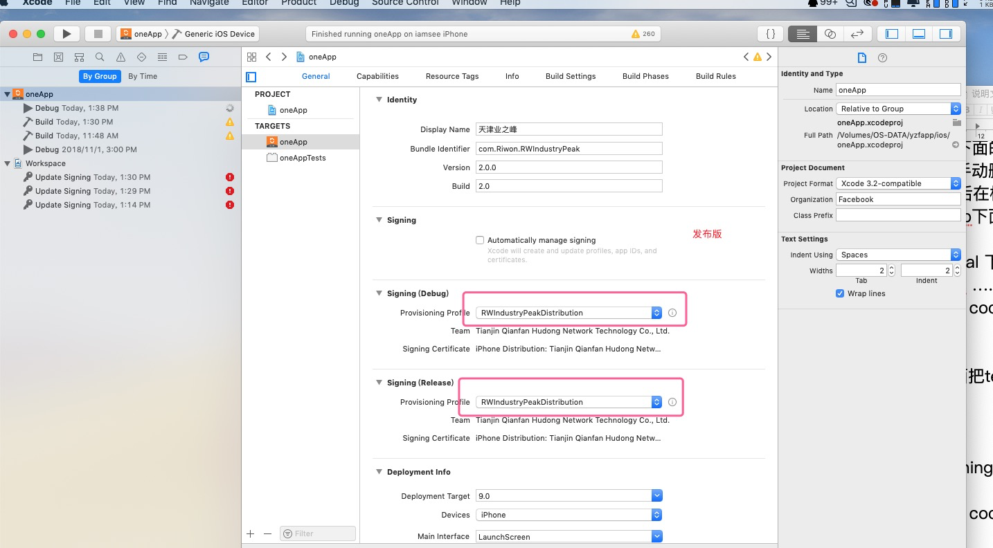Uncheck the Wrap lines option
The image size is (993, 548).
(x=840, y=293)
